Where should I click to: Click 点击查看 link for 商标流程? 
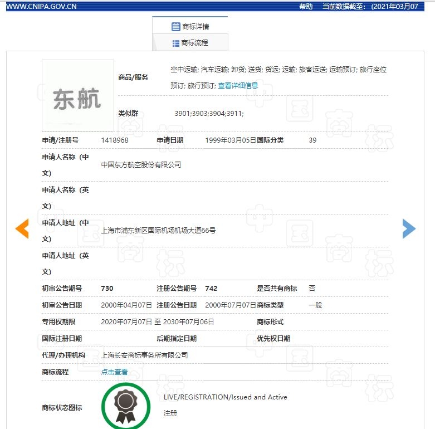[x=114, y=372]
